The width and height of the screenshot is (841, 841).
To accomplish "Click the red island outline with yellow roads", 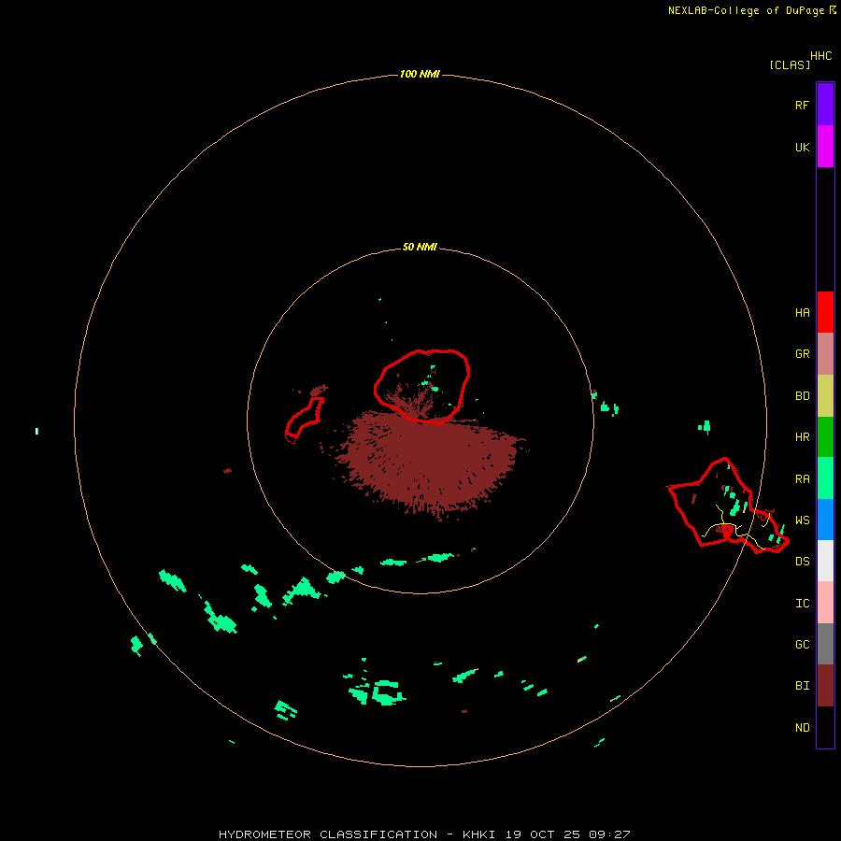I will coord(725,506).
